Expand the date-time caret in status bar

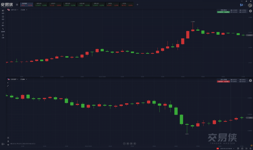[234, 148]
